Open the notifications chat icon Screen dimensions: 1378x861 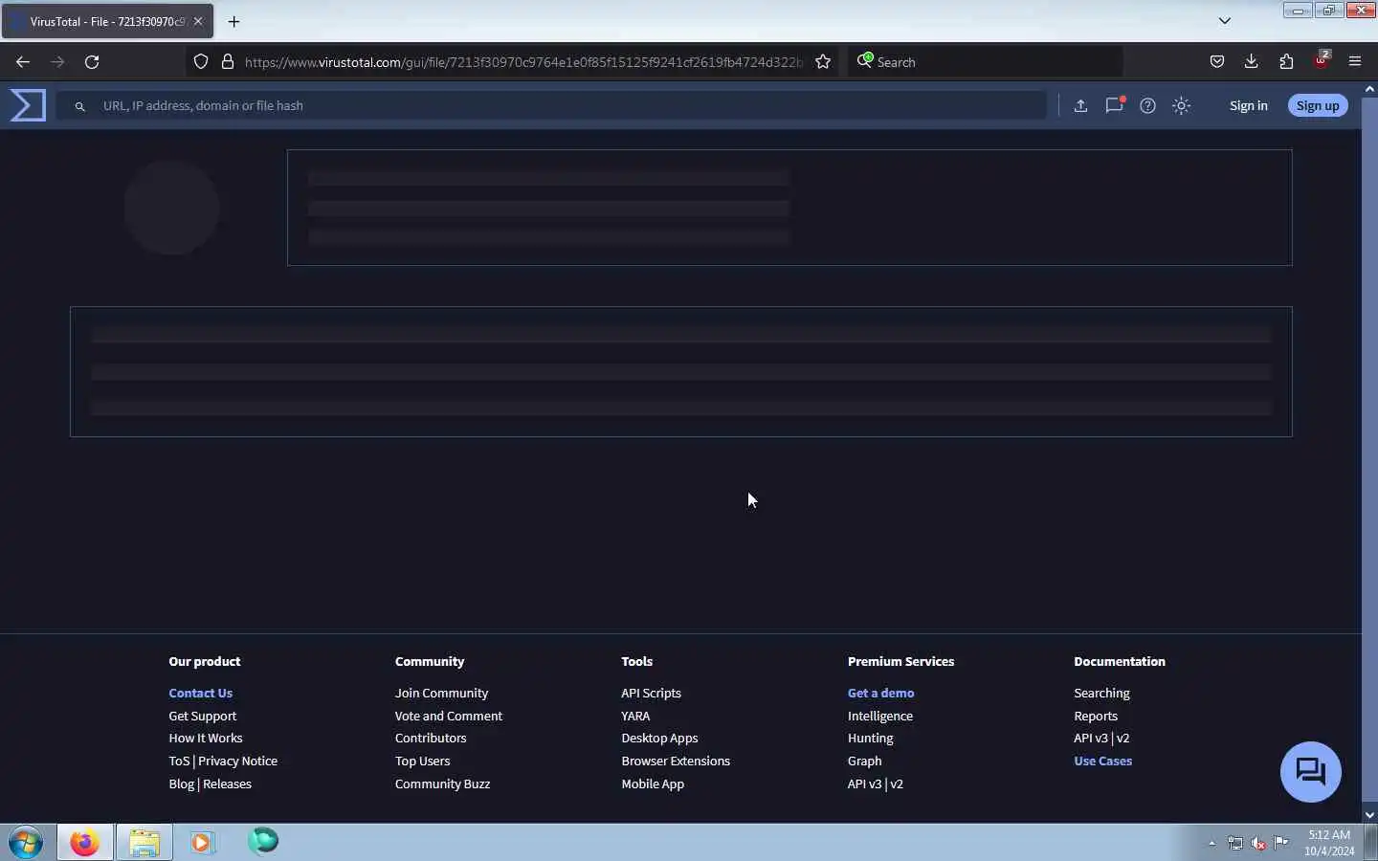1114,106
